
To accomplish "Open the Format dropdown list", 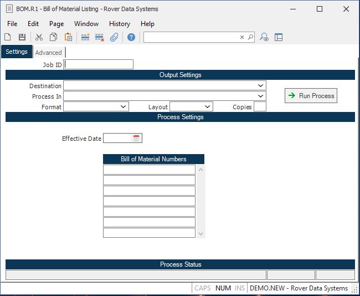I will [x=123, y=106].
